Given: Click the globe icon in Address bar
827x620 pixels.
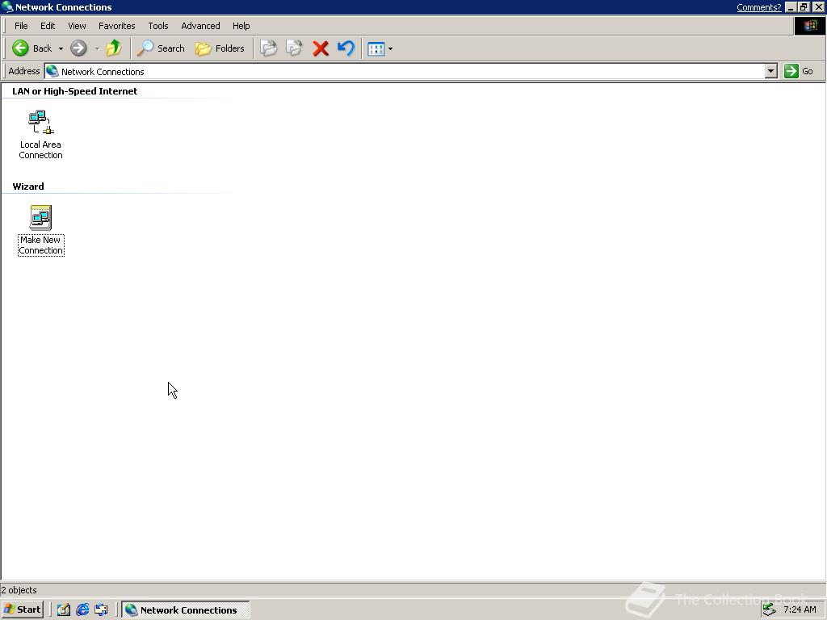Looking at the screenshot, I should pos(52,71).
